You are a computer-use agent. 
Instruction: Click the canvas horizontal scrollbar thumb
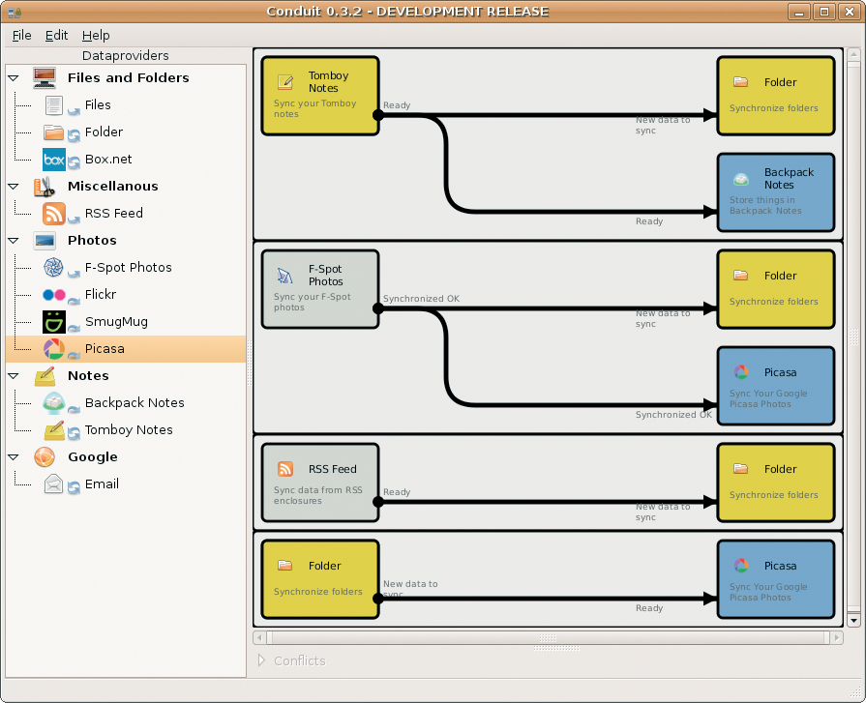tap(548, 638)
